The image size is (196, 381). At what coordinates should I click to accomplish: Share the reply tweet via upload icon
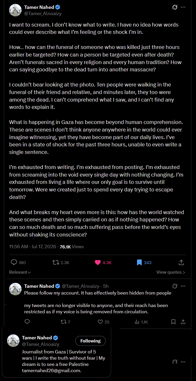tap(183, 322)
